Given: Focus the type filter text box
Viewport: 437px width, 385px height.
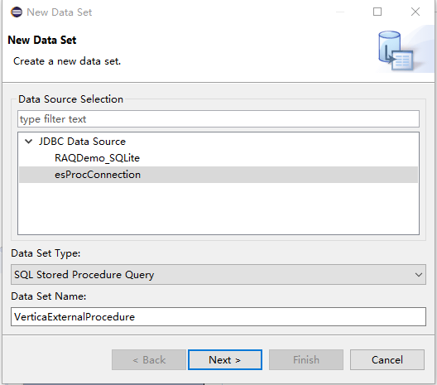Looking at the screenshot, I should (x=218, y=119).
